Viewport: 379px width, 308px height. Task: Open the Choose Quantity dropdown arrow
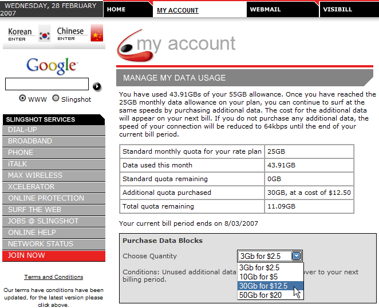click(x=297, y=256)
